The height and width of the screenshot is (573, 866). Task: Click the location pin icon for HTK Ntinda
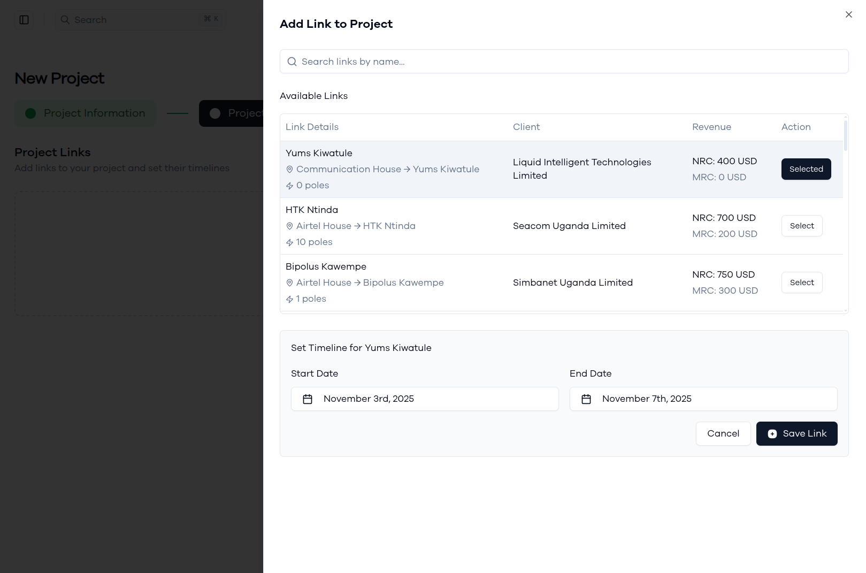click(x=289, y=226)
